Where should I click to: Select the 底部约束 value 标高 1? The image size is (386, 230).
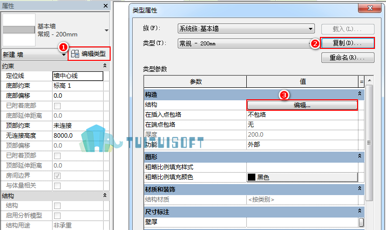pos(78,86)
